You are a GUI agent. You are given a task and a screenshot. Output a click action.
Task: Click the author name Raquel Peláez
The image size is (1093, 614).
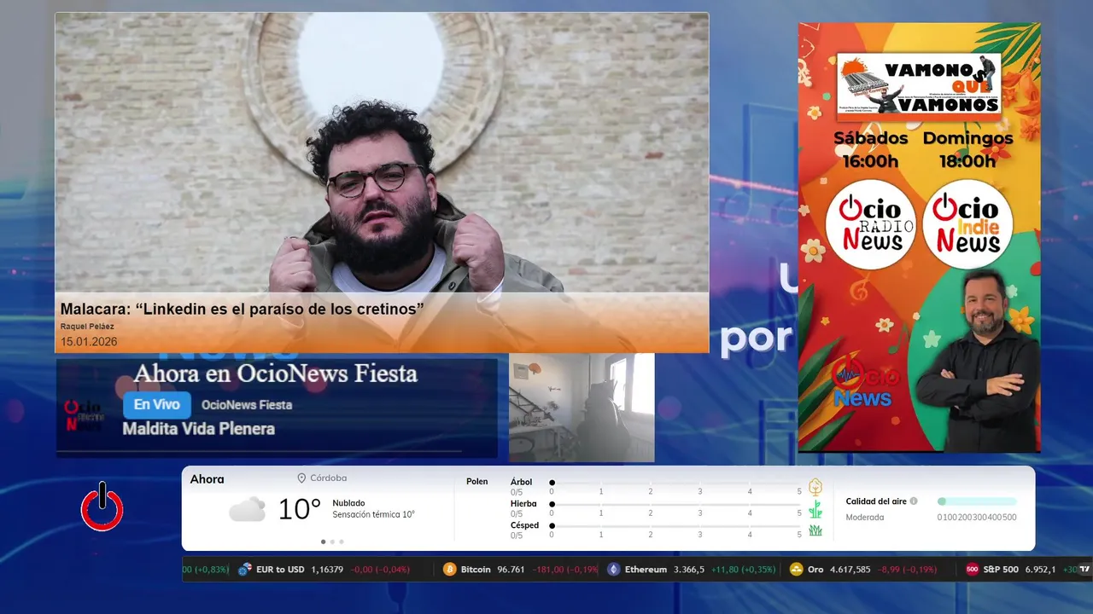tap(87, 327)
